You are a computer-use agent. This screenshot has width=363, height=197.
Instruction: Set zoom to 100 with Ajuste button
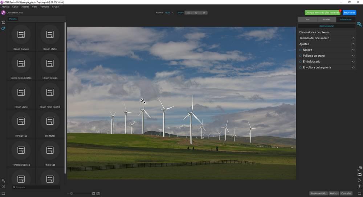point(188,13)
